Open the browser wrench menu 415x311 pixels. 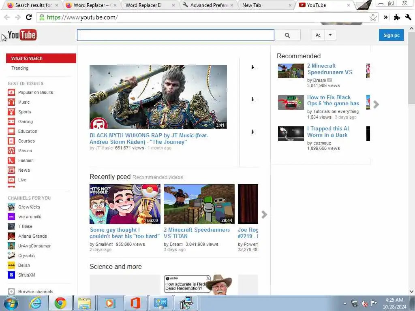click(x=408, y=17)
